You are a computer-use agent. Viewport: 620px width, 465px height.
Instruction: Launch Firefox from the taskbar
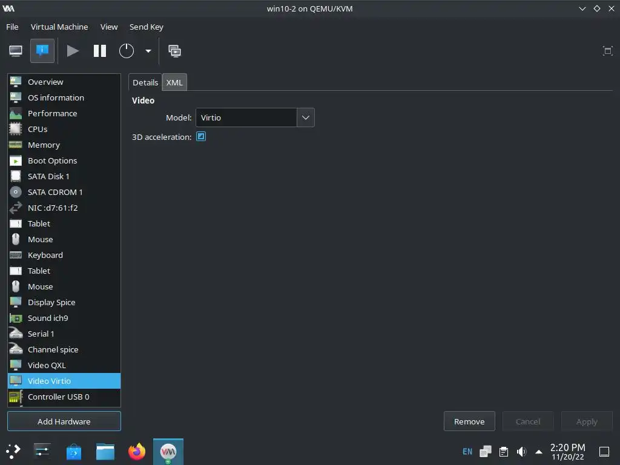(137, 451)
